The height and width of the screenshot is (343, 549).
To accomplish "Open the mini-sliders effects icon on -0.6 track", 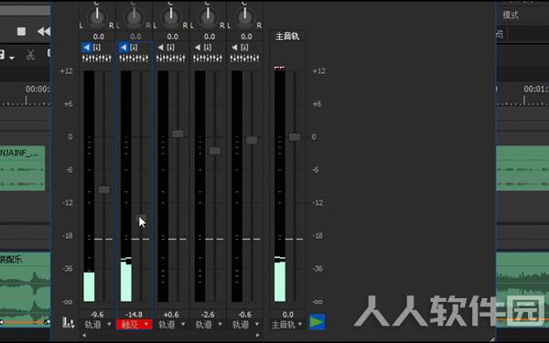I will [x=244, y=59].
